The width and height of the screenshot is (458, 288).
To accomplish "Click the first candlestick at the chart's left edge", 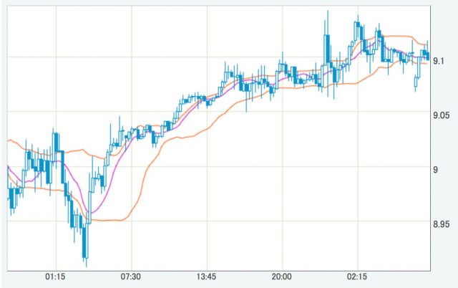I will point(9,190).
